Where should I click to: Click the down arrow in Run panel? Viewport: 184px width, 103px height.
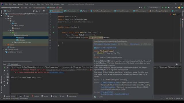click(x=8, y=71)
